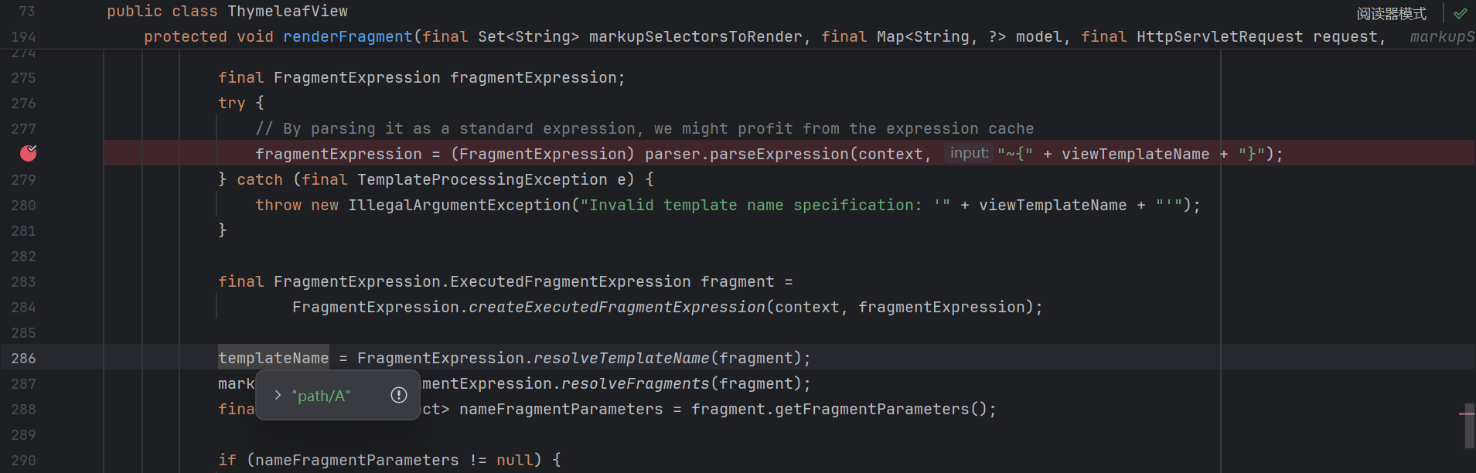This screenshot has width=1476, height=473.
Task: Click the "input:" parameter inlay hint
Action: click(969, 153)
